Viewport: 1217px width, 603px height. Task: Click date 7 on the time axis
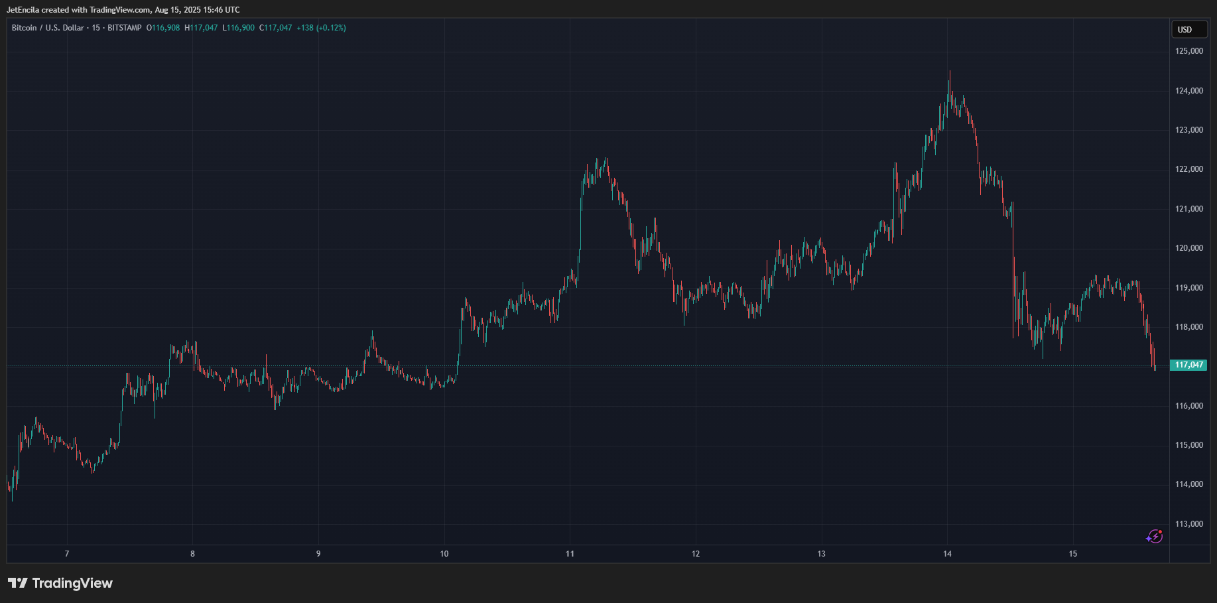point(67,554)
